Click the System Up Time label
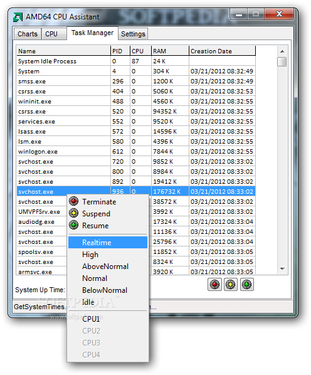Image resolution: width=311 pixels, height=375 pixels. pyautogui.click(x=40, y=290)
